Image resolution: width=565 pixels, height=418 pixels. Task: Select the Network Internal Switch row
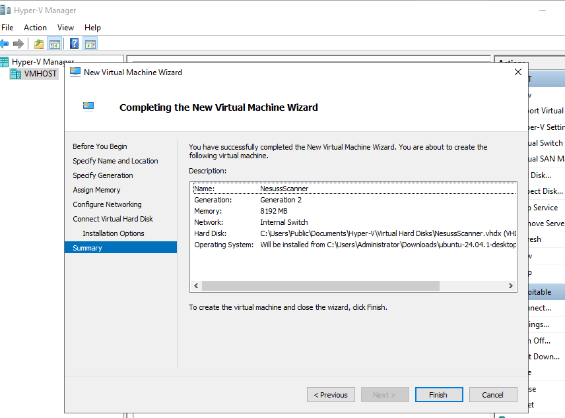(x=354, y=222)
